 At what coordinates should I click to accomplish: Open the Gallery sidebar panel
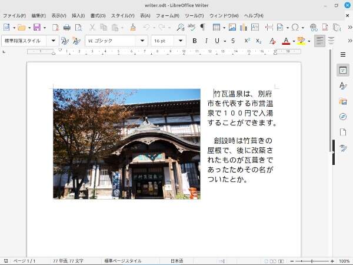pyautogui.click(x=343, y=101)
